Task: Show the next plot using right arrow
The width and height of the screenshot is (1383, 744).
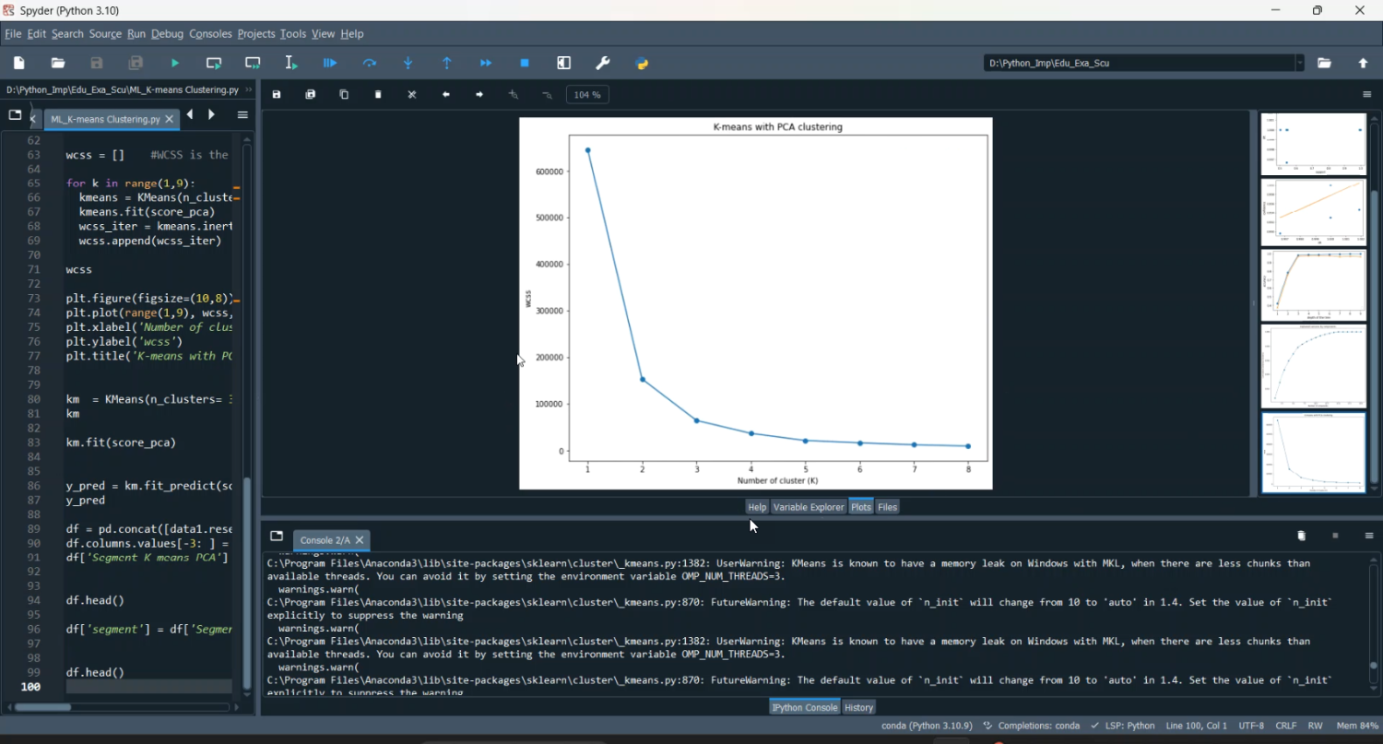Action: pyautogui.click(x=479, y=95)
